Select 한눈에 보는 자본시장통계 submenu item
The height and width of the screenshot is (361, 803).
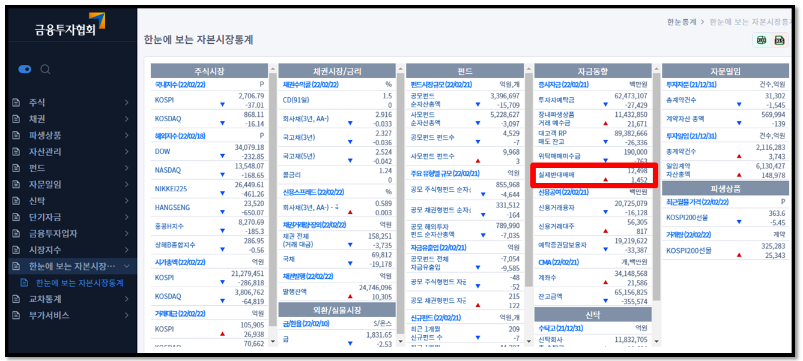pos(79,282)
